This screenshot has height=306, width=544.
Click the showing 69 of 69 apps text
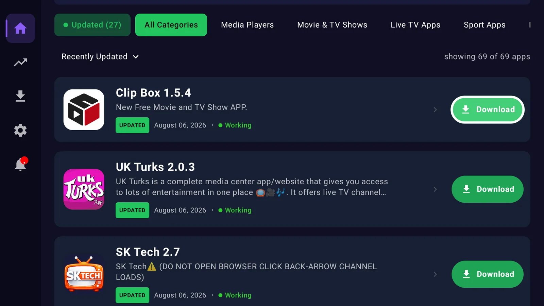(x=487, y=56)
